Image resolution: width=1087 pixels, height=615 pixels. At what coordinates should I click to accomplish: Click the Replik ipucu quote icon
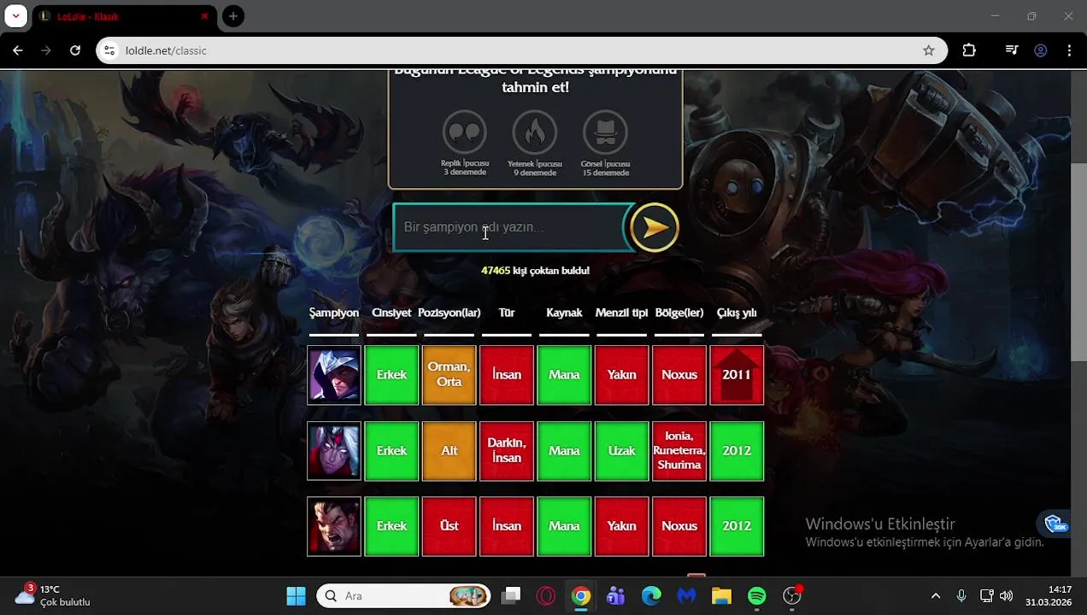(x=464, y=132)
